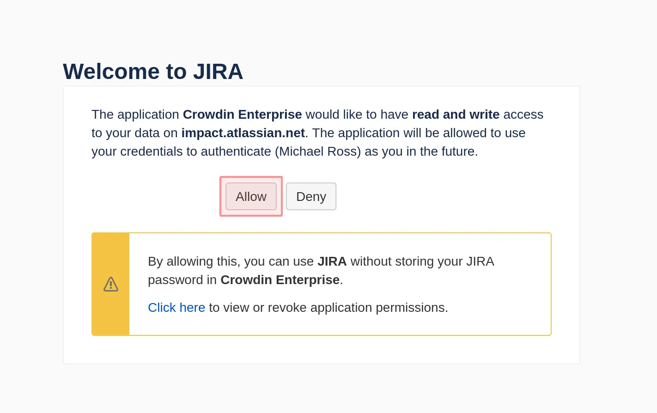Click the word "authenticate" in the paragraph
Viewport: 657px width, 413px height.
point(236,152)
